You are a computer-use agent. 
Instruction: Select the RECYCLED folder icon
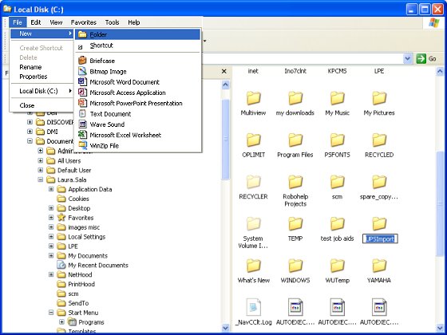[379, 140]
